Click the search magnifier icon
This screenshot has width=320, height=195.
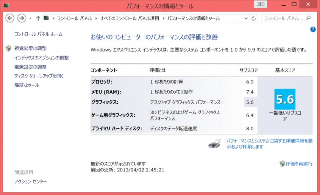[x=308, y=18]
